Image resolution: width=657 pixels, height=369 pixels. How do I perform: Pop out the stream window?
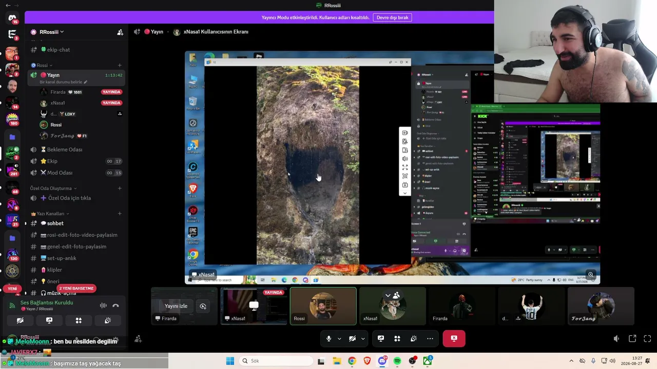632,339
